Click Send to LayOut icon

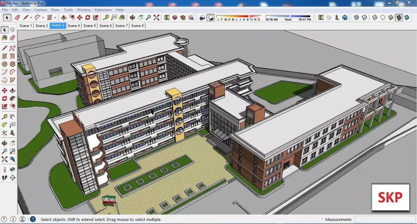point(191,17)
